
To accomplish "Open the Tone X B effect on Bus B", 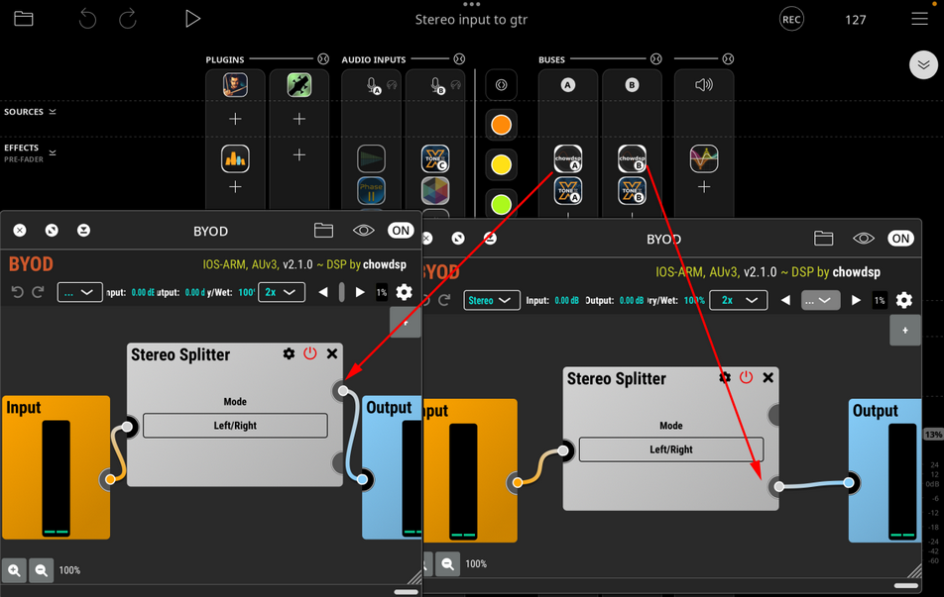I will [632, 190].
